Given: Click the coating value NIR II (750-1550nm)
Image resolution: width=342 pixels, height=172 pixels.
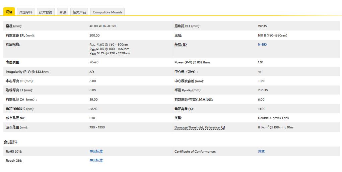Looking at the screenshot, I should click(272, 35).
